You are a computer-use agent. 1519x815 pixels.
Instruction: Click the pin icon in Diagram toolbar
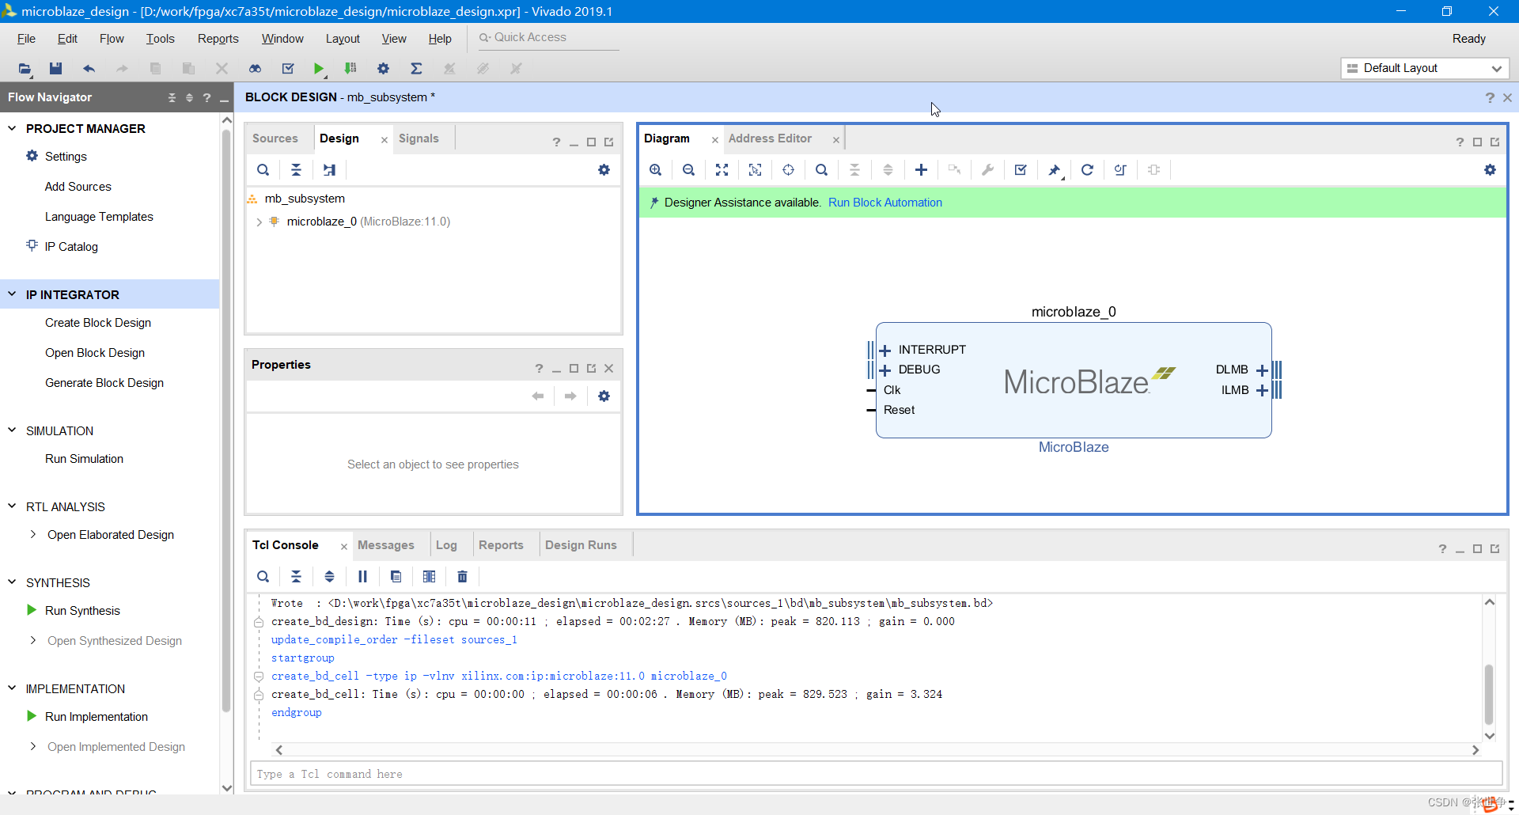(1055, 169)
